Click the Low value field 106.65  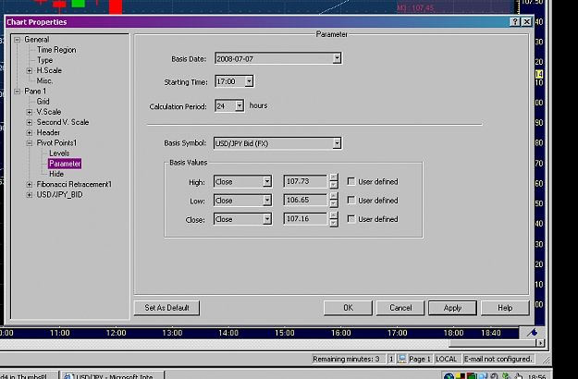coord(305,200)
